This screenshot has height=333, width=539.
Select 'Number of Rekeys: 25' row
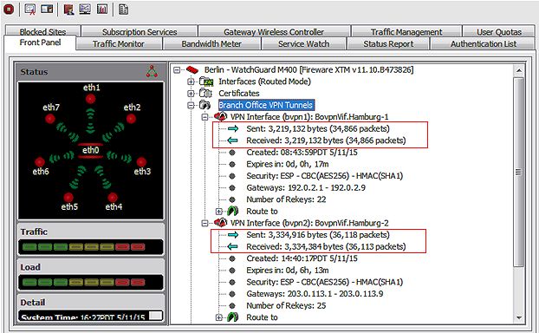[x=286, y=305]
